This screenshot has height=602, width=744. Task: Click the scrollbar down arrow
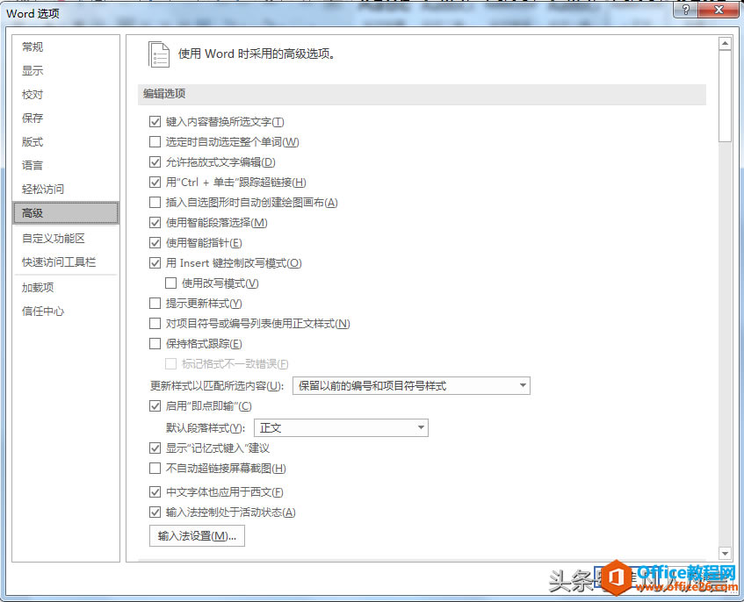pos(725,553)
